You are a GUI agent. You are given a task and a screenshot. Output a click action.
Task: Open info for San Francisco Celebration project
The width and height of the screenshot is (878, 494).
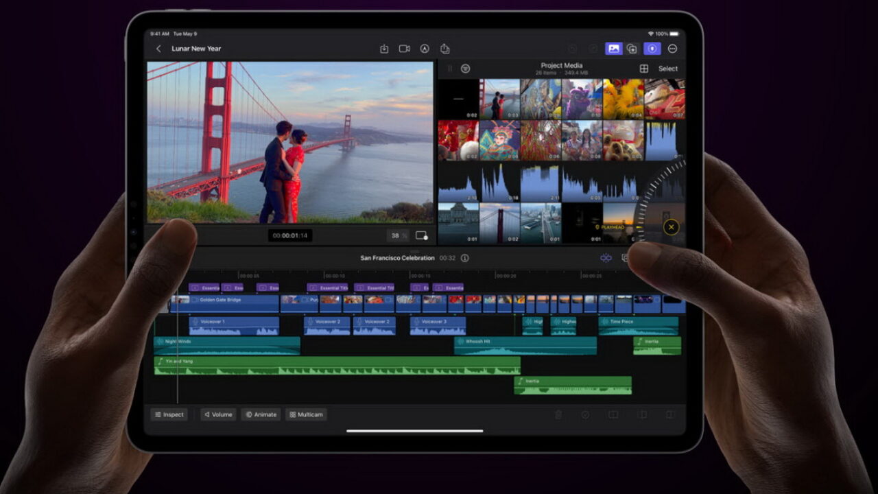pos(465,258)
